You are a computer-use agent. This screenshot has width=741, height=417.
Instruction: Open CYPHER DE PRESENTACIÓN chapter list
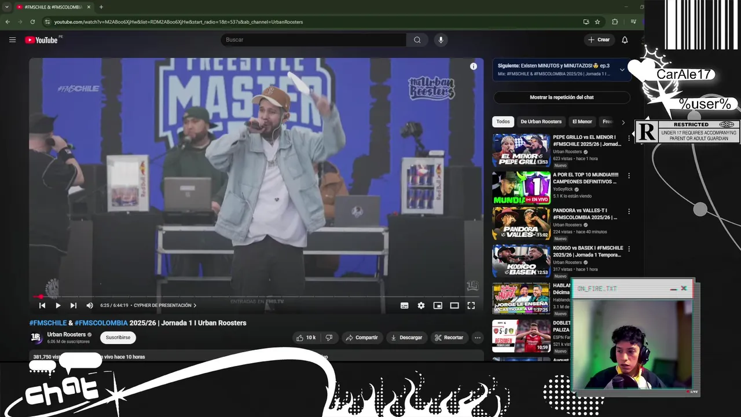[165, 305]
